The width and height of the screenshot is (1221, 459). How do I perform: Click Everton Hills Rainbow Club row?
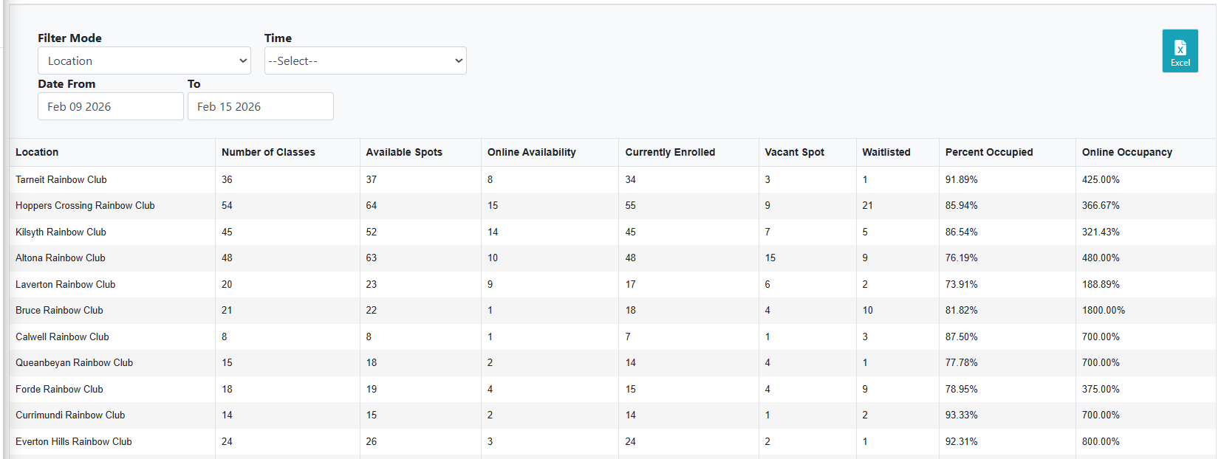(x=74, y=441)
